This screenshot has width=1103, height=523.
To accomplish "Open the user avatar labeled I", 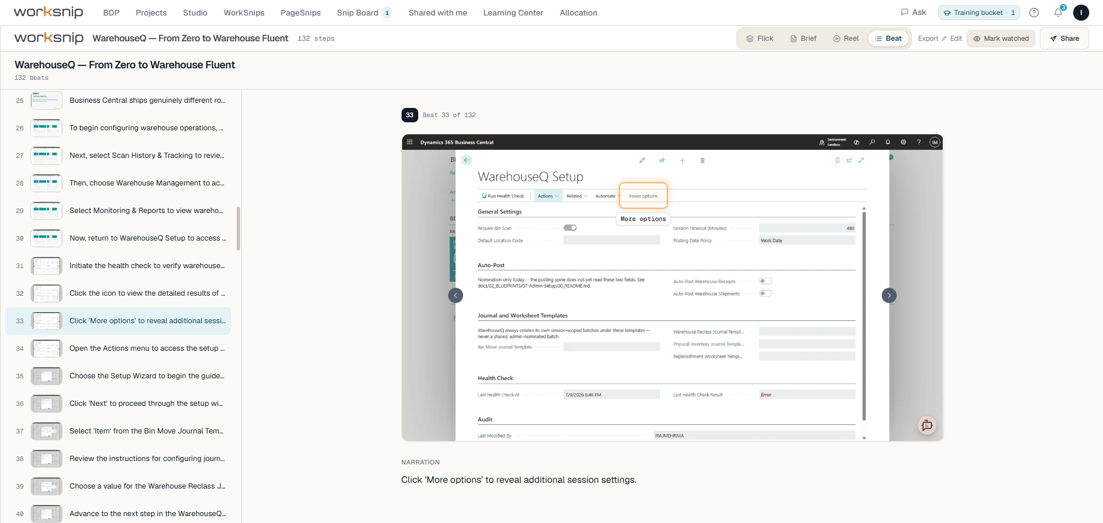I will click(x=1081, y=13).
